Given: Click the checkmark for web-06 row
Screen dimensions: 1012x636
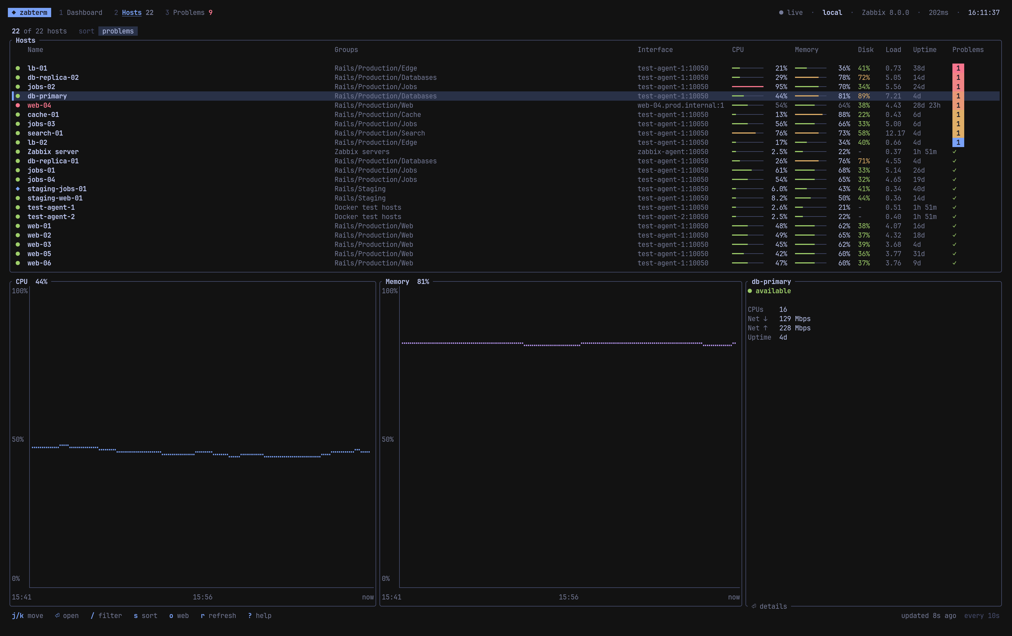Looking at the screenshot, I should (954, 263).
